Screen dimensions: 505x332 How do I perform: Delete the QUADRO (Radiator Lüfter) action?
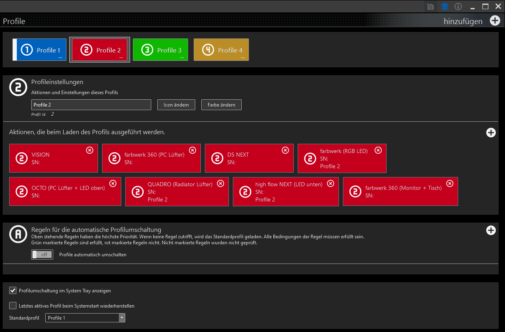(220, 183)
